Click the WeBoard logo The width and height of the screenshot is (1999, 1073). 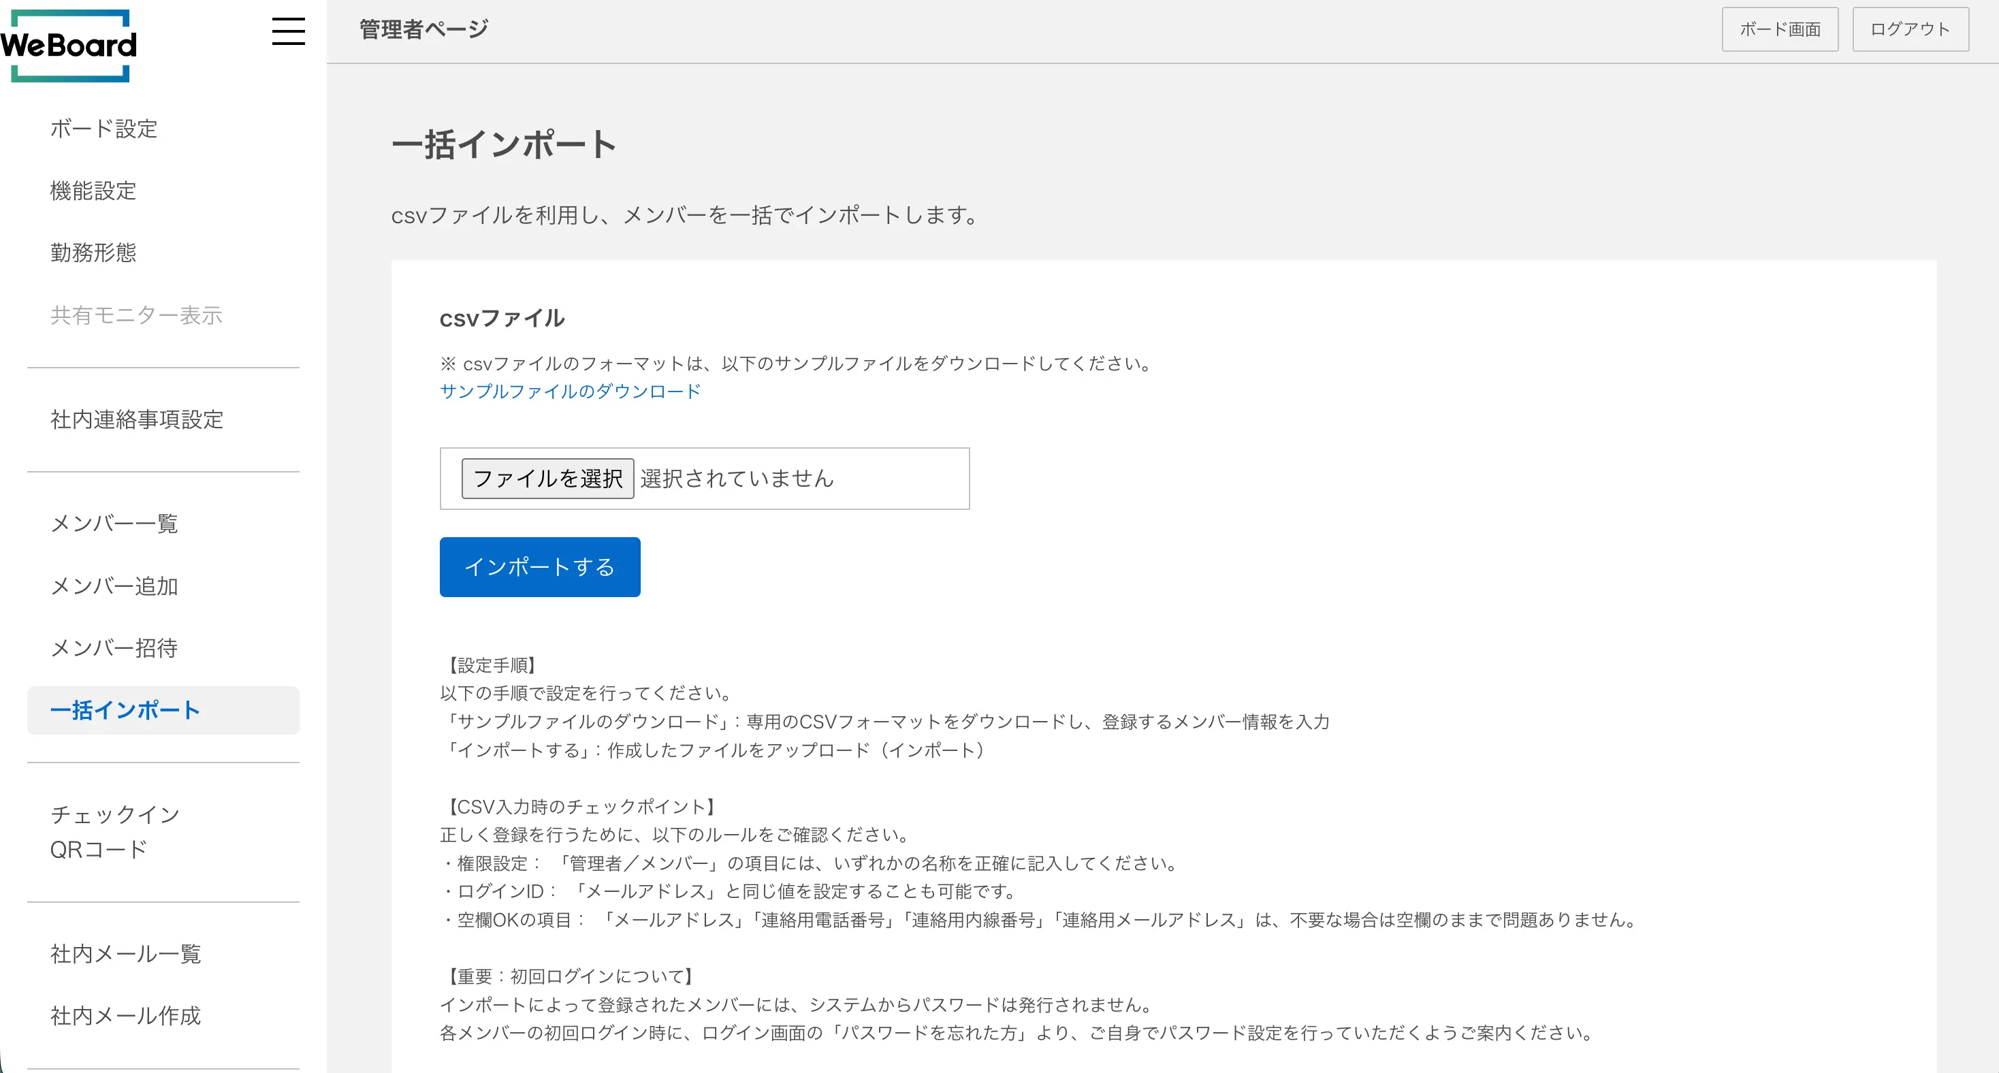[69, 45]
